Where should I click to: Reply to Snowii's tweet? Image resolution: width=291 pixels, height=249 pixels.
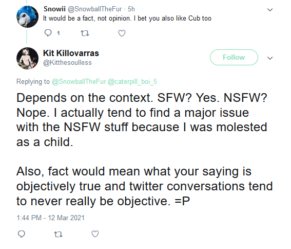pyautogui.click(x=48, y=33)
